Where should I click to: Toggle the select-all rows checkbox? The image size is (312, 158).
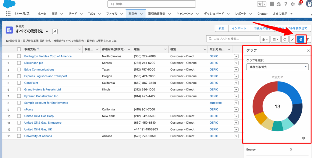pos(19,49)
